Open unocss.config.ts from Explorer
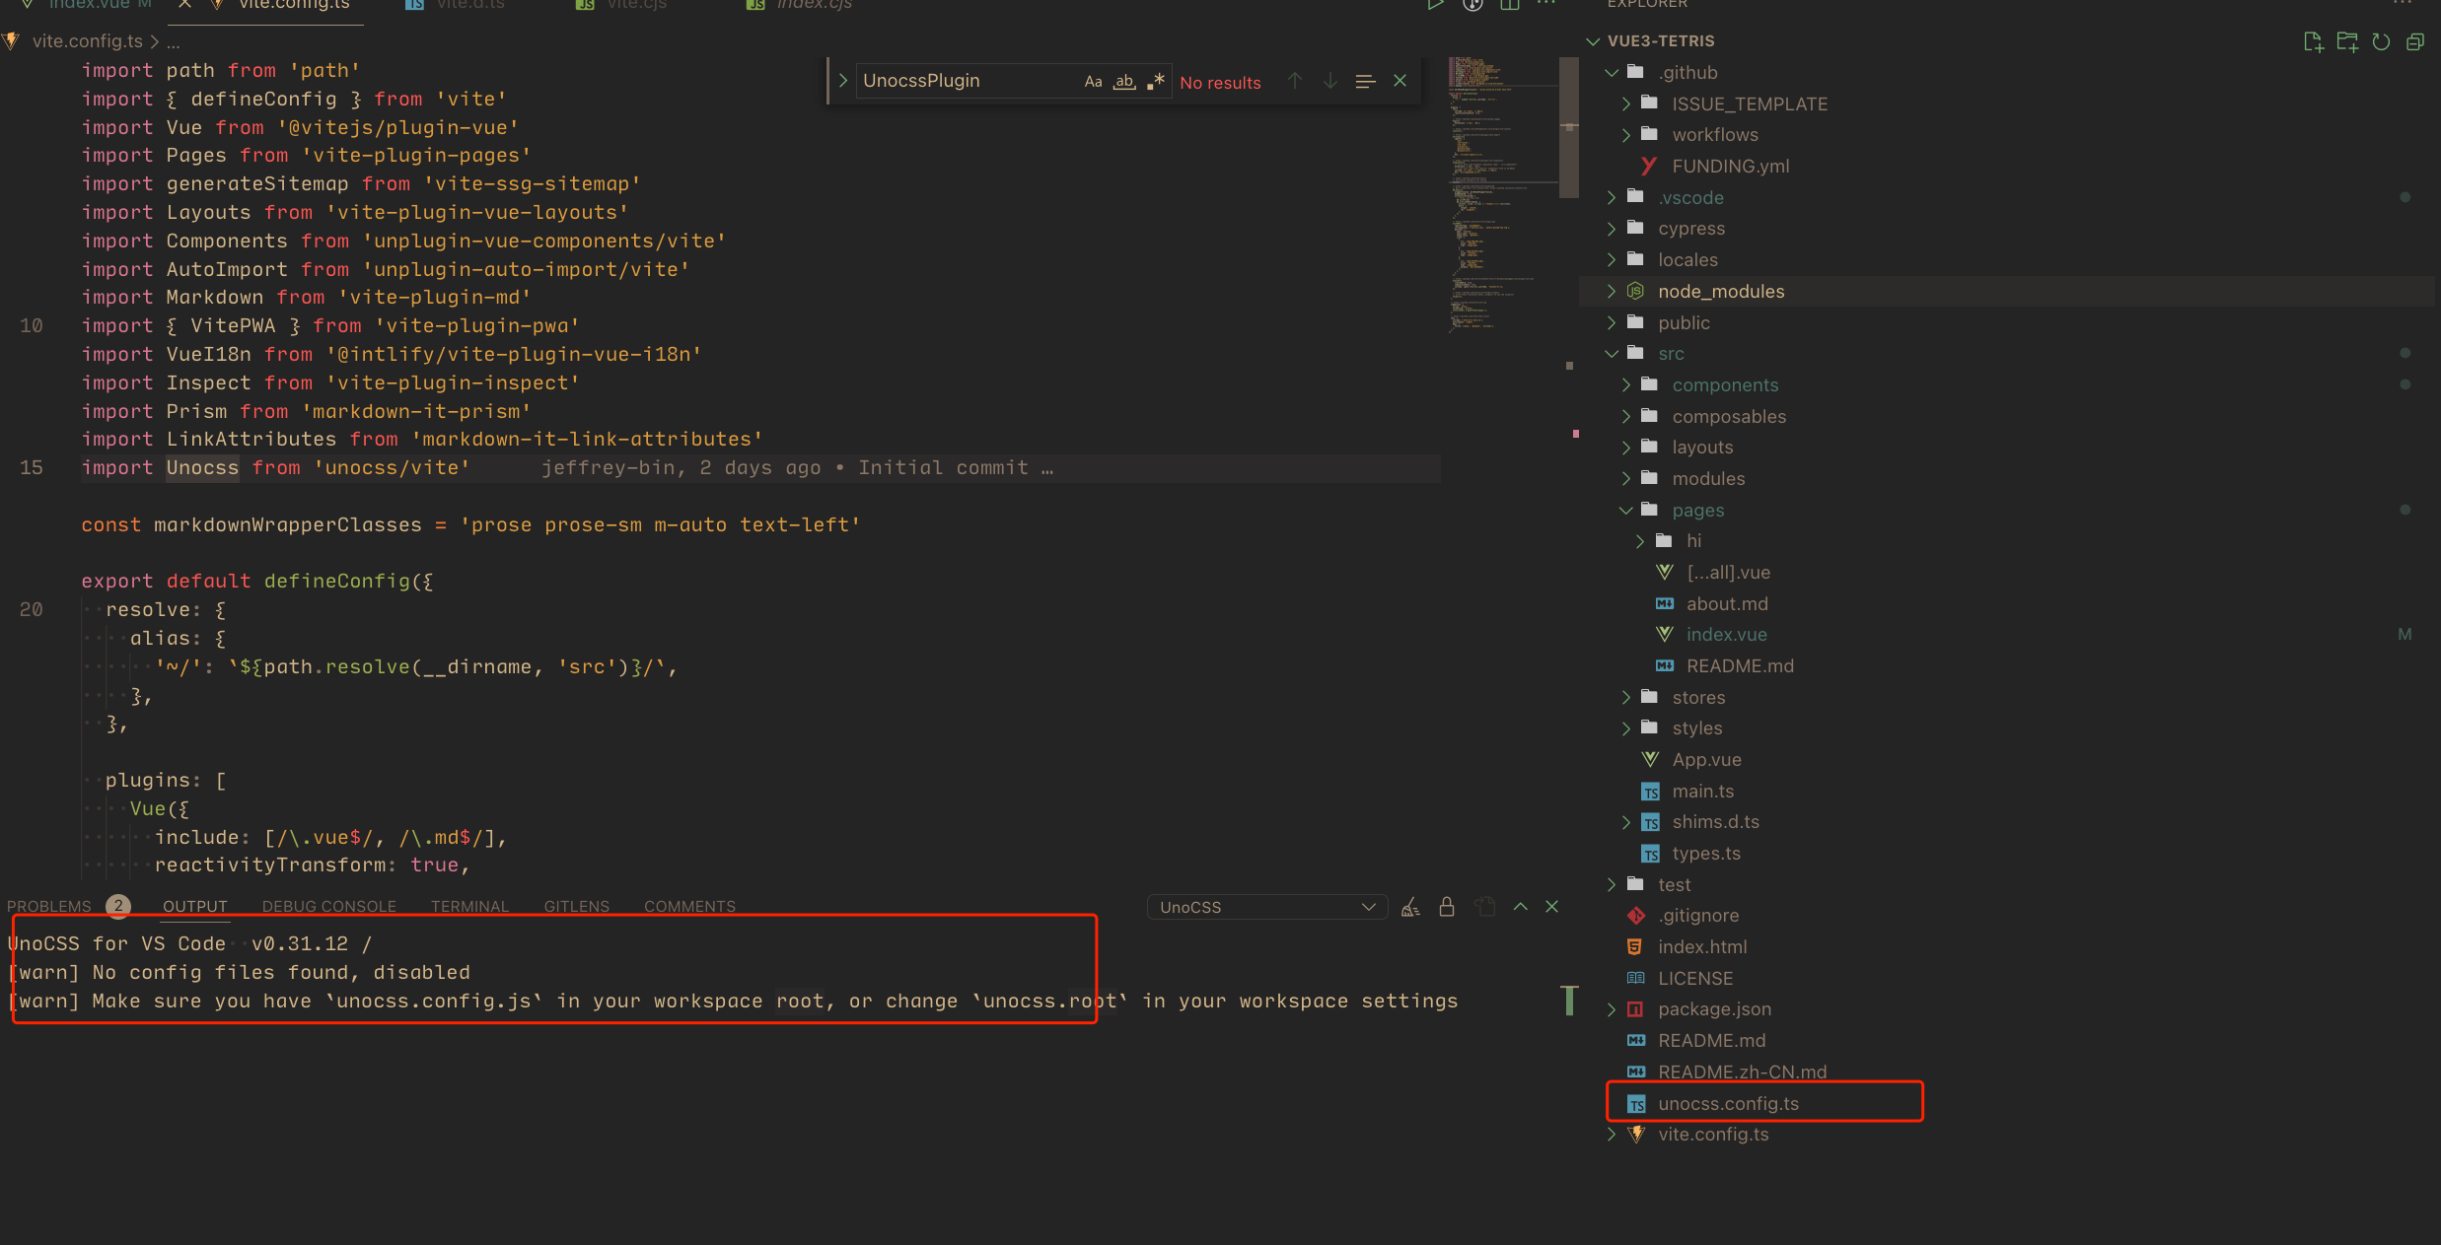Screen dimensions: 2441x1245 click(1728, 1103)
